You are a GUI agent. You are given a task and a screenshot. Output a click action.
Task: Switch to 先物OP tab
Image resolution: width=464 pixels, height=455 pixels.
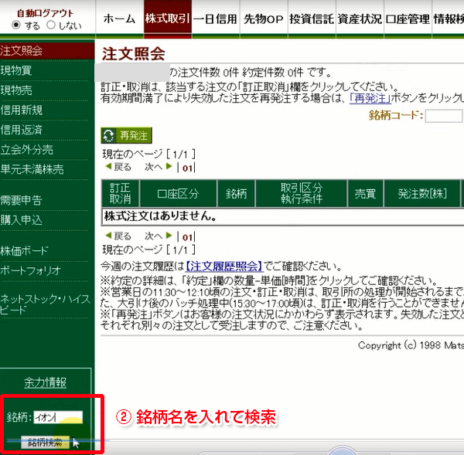pos(264,19)
